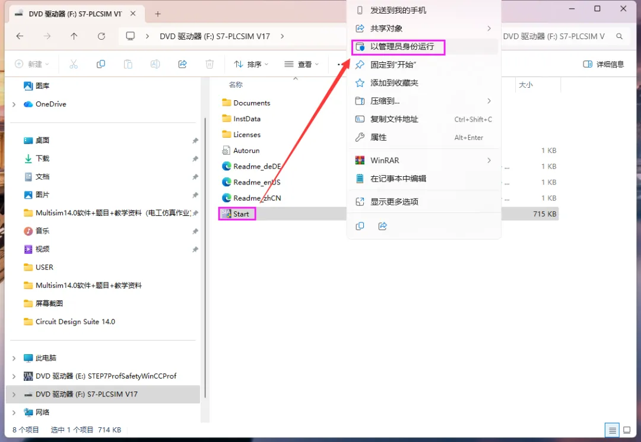The height and width of the screenshot is (442, 641).
Task: Select the Documents folder
Action: click(246, 103)
